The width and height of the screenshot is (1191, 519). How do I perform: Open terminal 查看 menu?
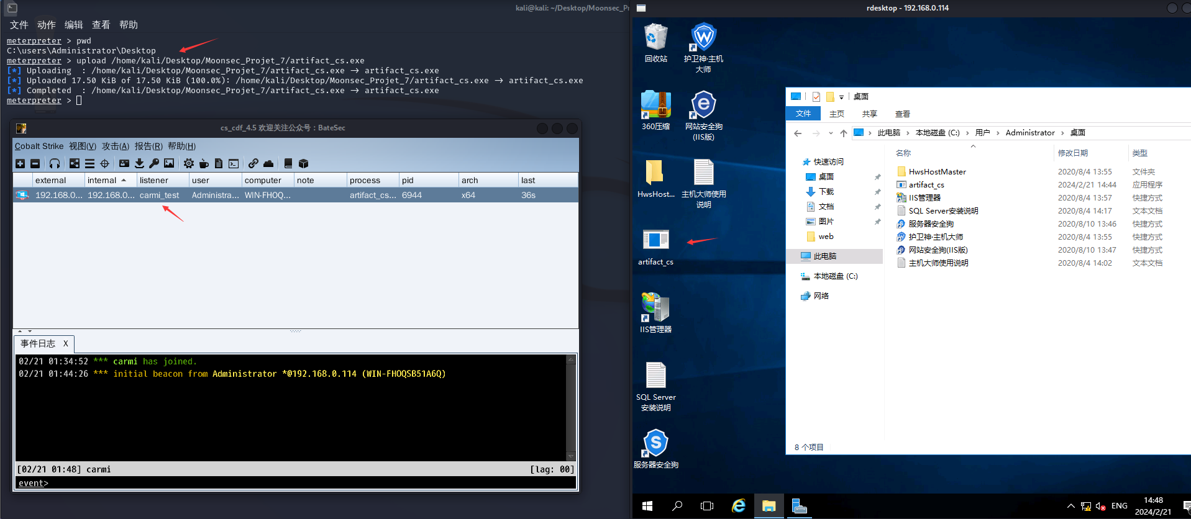[101, 25]
